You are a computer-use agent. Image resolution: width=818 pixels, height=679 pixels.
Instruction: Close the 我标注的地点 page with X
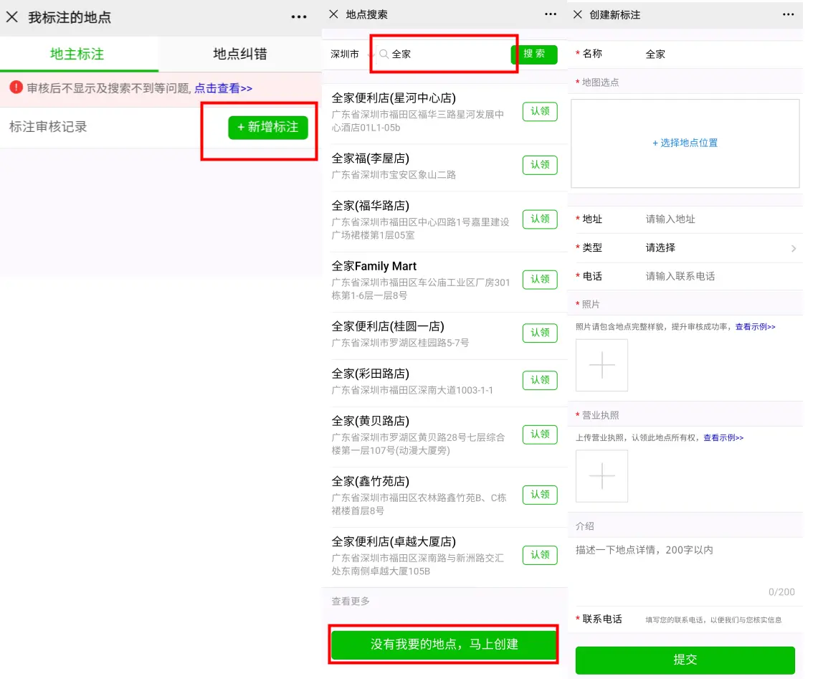tap(12, 17)
